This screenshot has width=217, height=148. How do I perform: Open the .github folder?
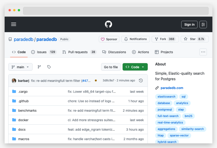(x=23, y=101)
